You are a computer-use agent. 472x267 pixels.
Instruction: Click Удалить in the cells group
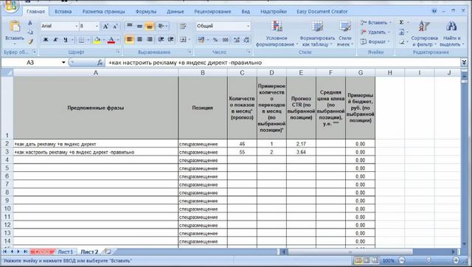click(x=375, y=32)
